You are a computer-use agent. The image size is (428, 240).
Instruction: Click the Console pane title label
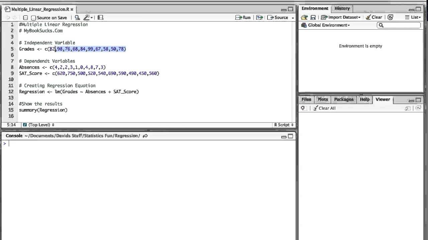pos(14,136)
